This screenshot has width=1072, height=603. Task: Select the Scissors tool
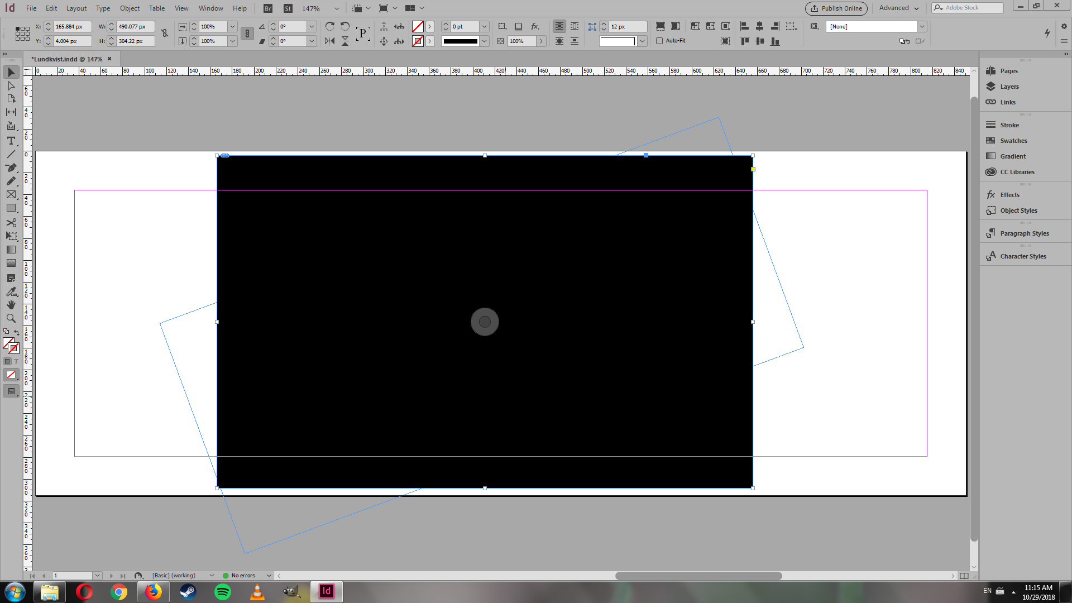11,223
